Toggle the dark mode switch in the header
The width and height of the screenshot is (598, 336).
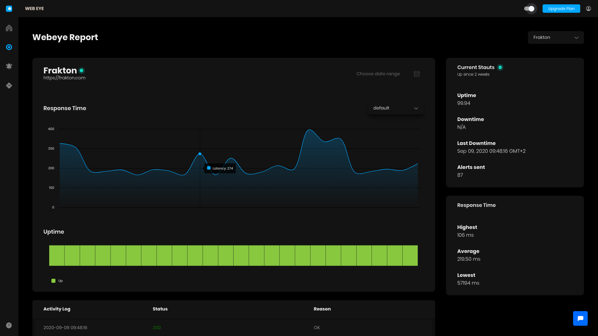(530, 9)
